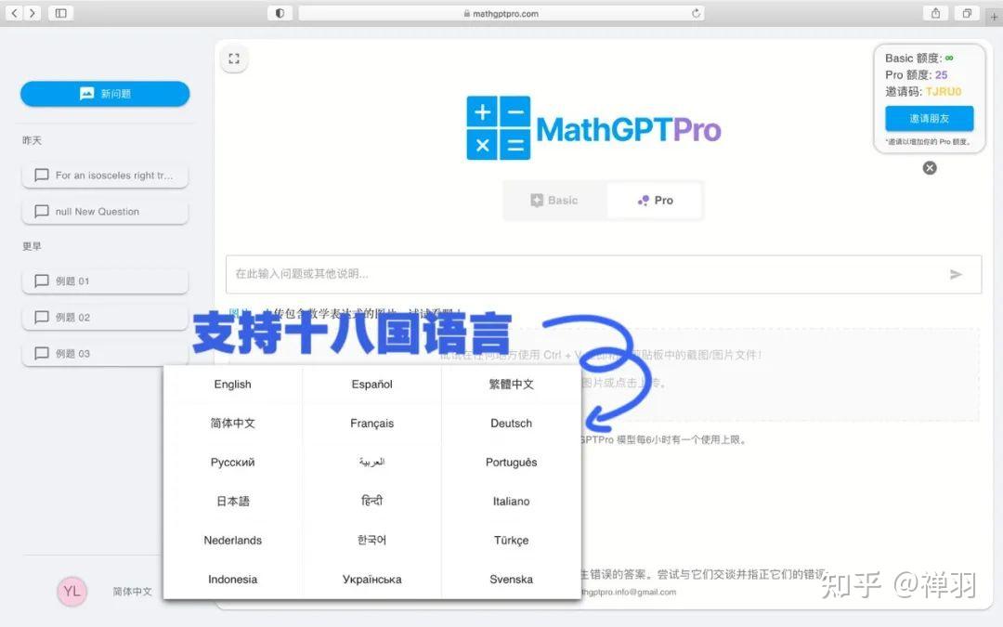1003x627 pixels.
Task: Dismiss the quota panel with the X icon
Action: (x=930, y=167)
